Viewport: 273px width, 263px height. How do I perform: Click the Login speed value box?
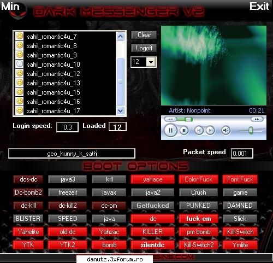pos(68,127)
